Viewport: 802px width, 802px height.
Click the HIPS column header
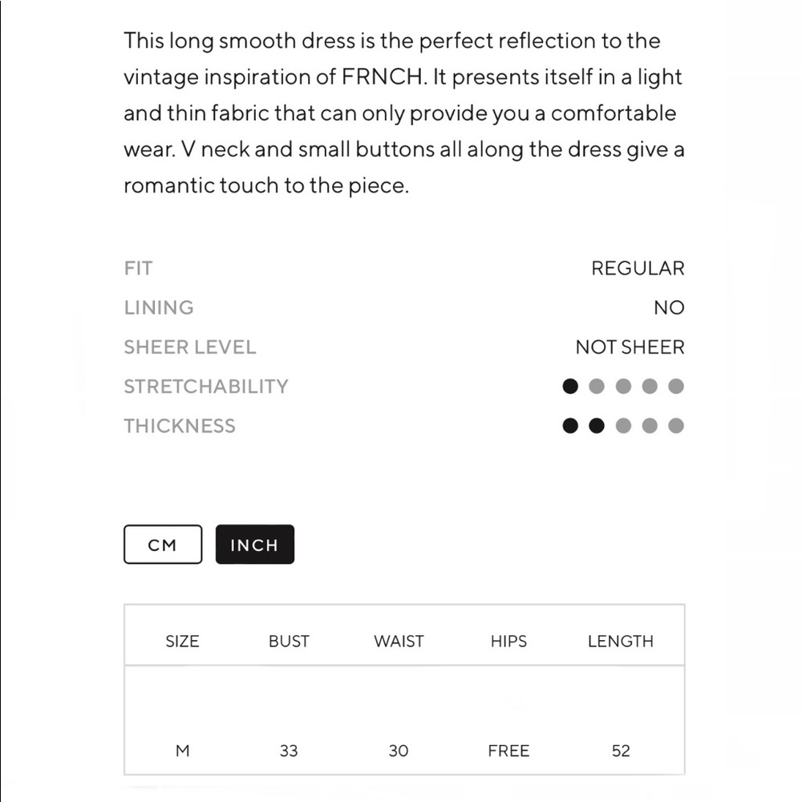(x=508, y=641)
